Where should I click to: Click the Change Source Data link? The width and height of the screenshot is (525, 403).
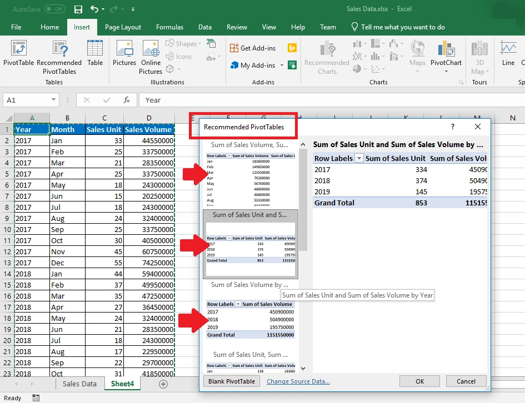click(x=298, y=381)
